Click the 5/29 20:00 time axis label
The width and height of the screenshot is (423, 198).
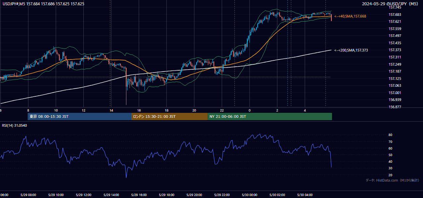tap(194, 195)
